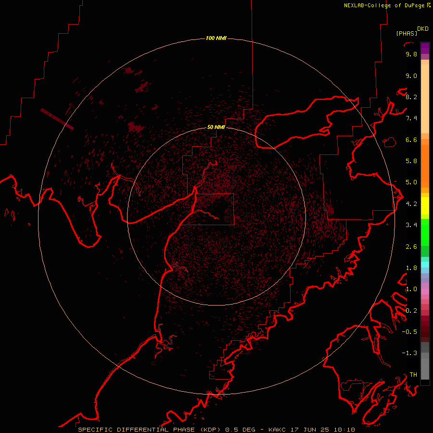
Task: Click the '17 JUN 25' date text
Action: click(x=309, y=430)
